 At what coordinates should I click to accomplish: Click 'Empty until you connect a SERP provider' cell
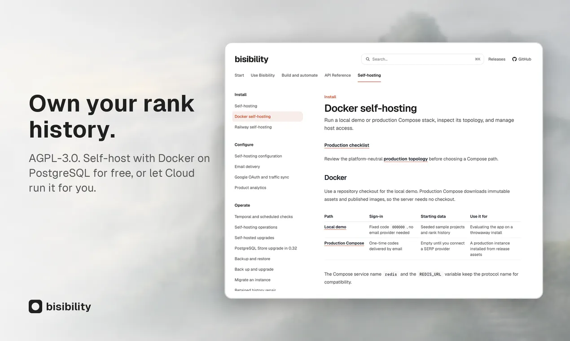tap(443, 246)
